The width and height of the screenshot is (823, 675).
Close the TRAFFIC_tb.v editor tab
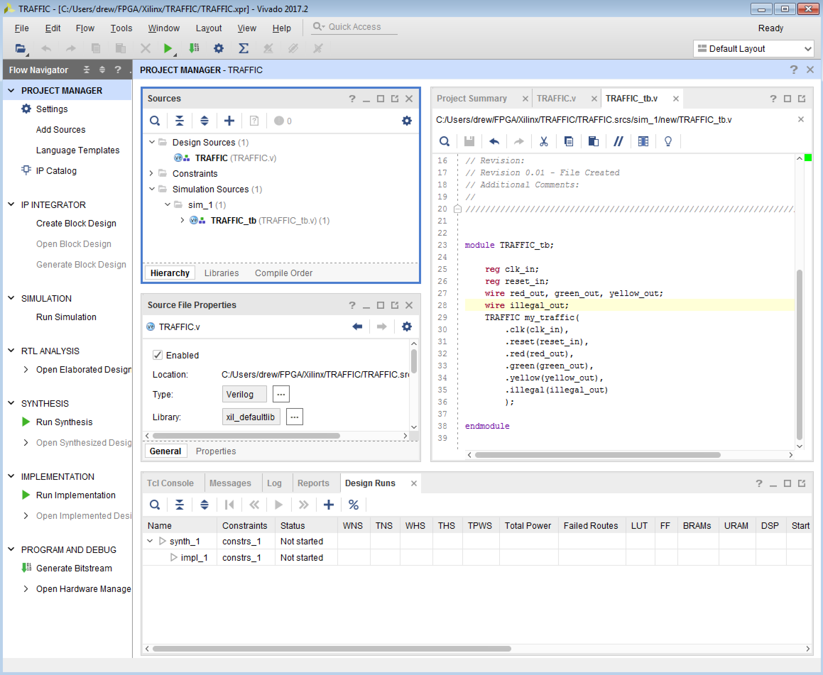click(x=676, y=98)
